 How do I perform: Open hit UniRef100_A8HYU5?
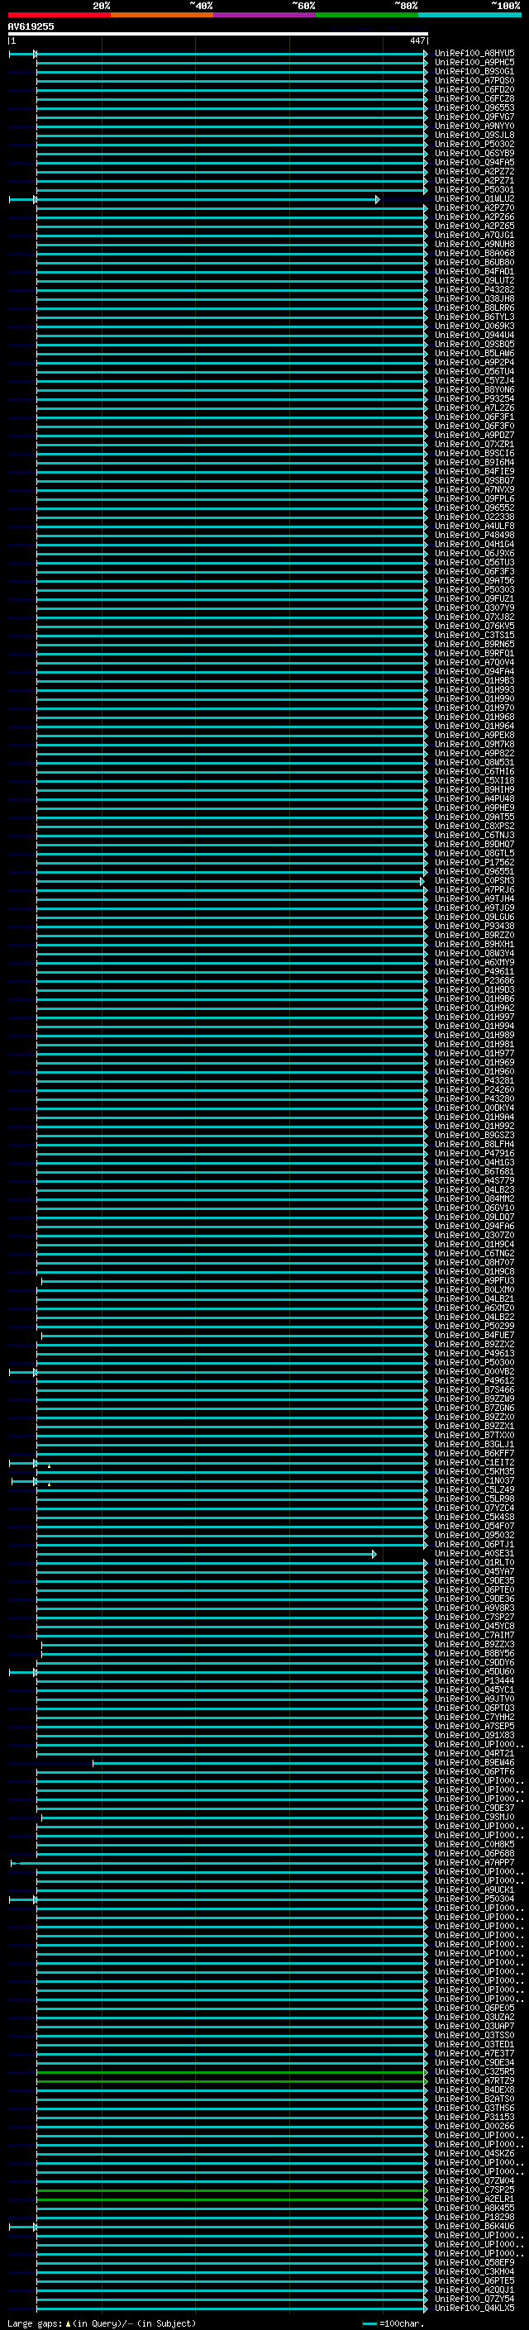[474, 55]
